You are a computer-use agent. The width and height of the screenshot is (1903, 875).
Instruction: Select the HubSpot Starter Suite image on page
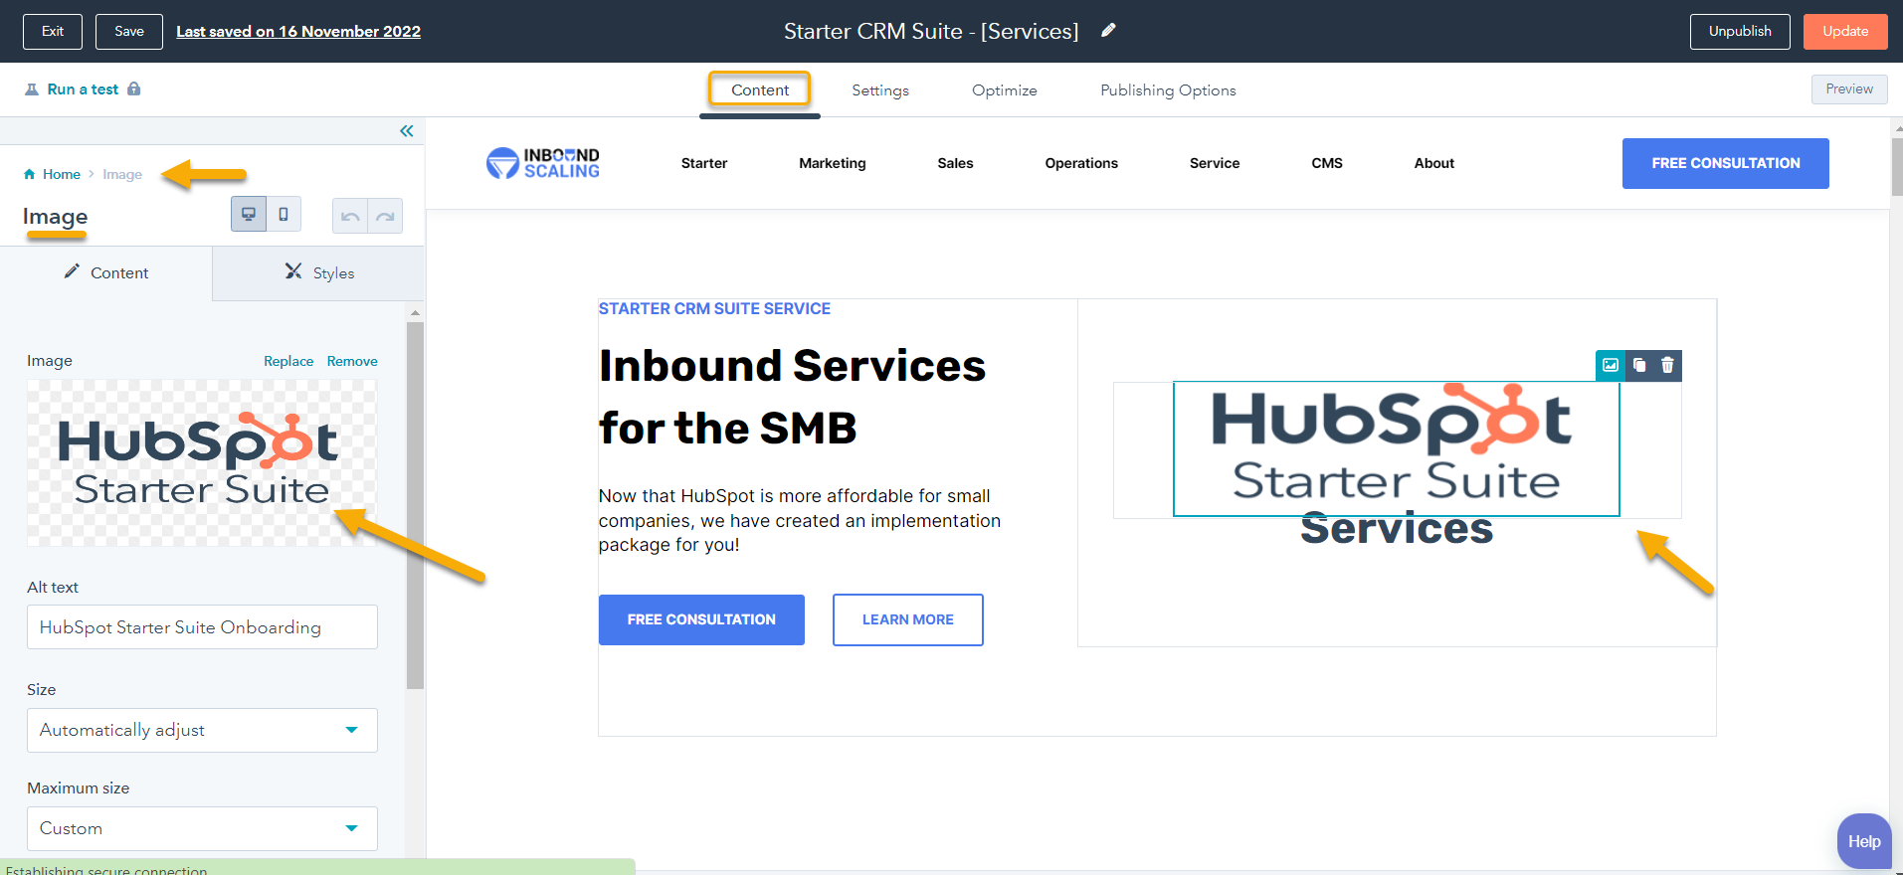click(1396, 448)
